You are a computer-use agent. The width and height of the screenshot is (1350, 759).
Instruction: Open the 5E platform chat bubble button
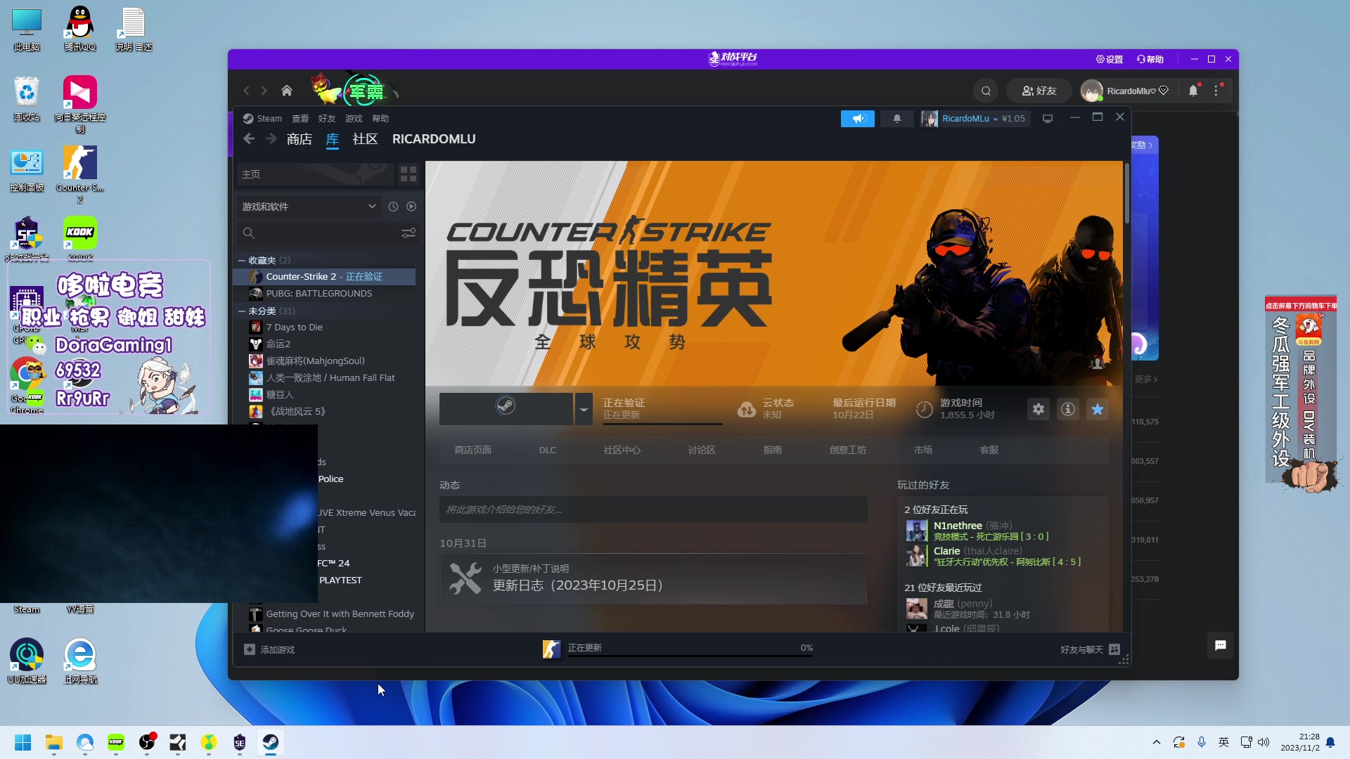(1221, 645)
